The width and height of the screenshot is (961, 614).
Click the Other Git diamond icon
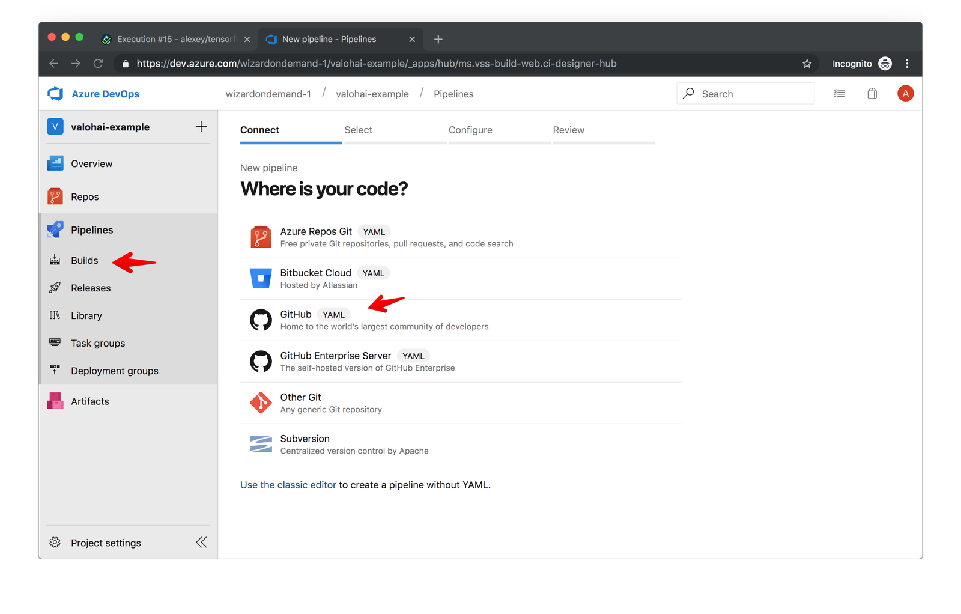[261, 403]
